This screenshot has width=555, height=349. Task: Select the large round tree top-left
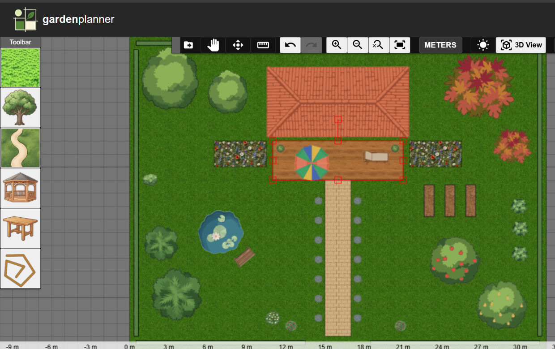(170, 78)
